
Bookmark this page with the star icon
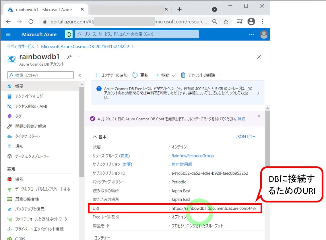point(226,21)
